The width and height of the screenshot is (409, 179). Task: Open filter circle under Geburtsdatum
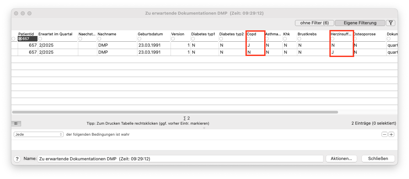[x=139, y=39]
